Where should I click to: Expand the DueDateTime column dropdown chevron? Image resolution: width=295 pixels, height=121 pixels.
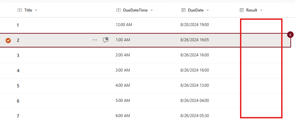coord(151,10)
